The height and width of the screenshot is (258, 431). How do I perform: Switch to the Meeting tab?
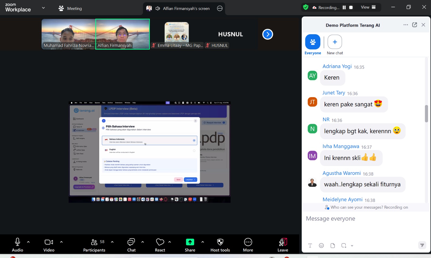point(70,8)
